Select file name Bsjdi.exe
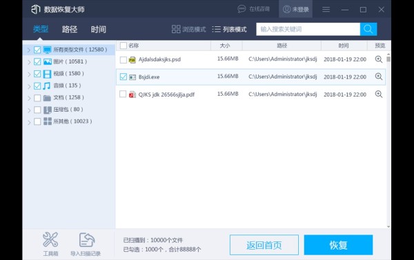The width and height of the screenshot is (414, 260). (149, 77)
